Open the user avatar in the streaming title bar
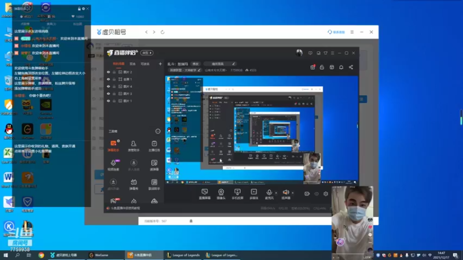The width and height of the screenshot is (463, 260). click(299, 53)
